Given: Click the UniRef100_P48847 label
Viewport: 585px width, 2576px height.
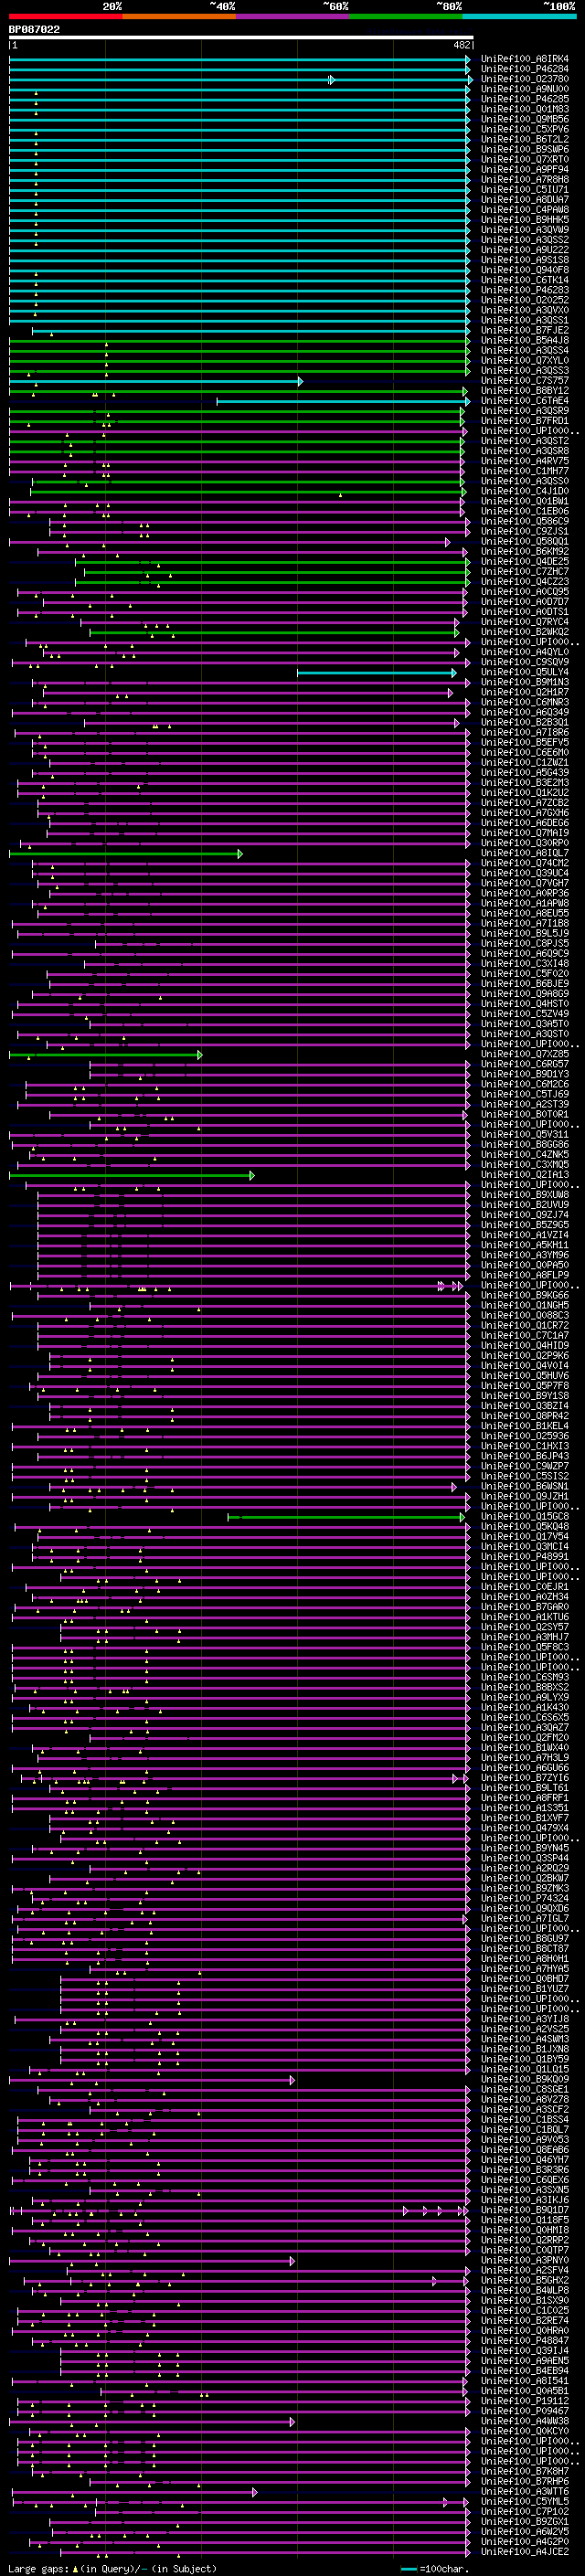Looking at the screenshot, I should pos(524,2340).
